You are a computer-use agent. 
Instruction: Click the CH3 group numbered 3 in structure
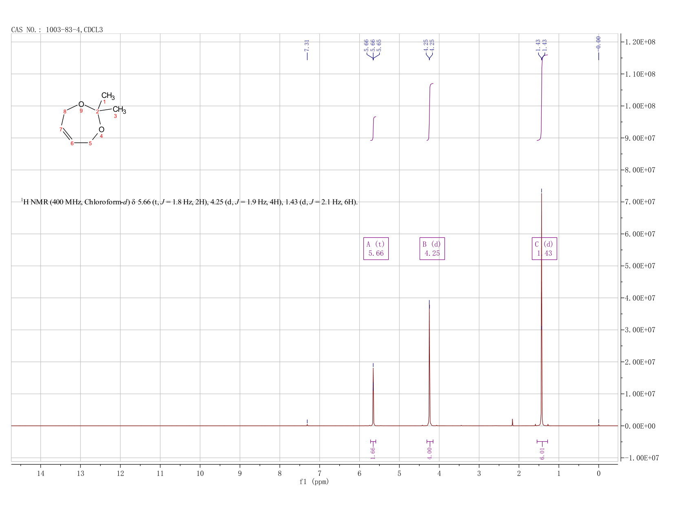point(119,110)
